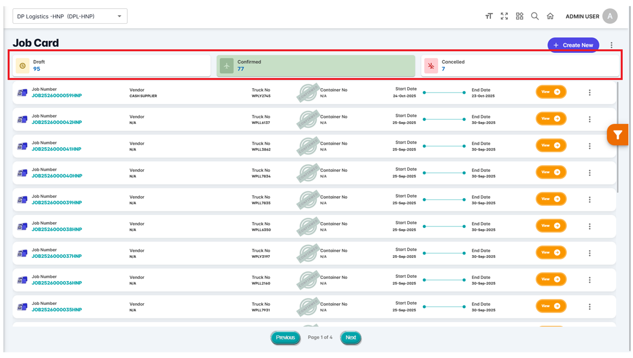This screenshot has width=633, height=358.
Task: Expand three-dot menu for JOB2526000038HNP
Action: 590,226
